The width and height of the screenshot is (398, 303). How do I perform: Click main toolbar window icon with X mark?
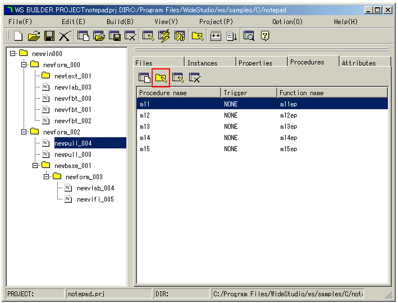click(130, 36)
